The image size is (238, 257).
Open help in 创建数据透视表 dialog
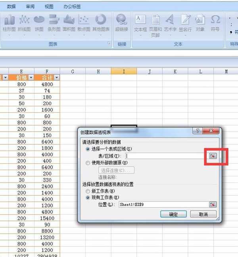tap(198, 131)
